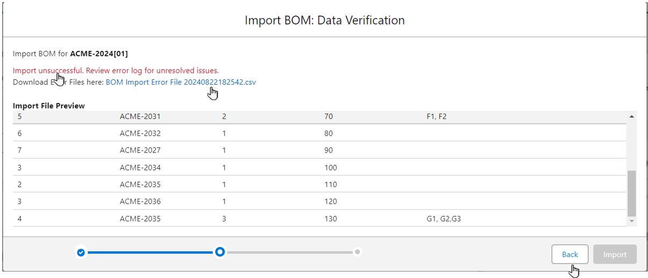Select the completed first step checkmark
Viewport: 648px width, 278px height.
[81, 252]
